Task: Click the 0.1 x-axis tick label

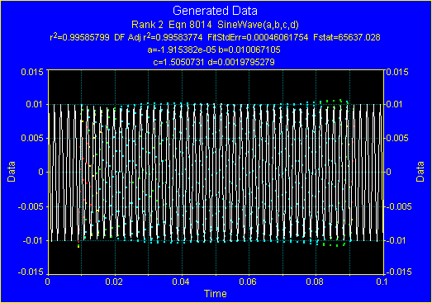Action: [x=382, y=282]
